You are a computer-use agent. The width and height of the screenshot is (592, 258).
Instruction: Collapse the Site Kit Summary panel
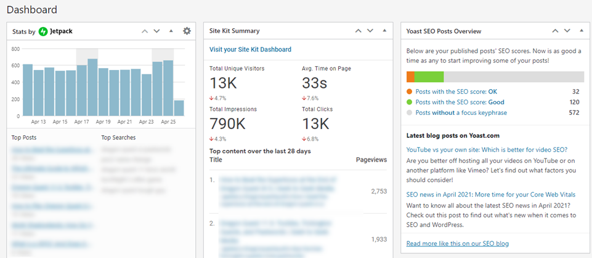[x=385, y=31]
